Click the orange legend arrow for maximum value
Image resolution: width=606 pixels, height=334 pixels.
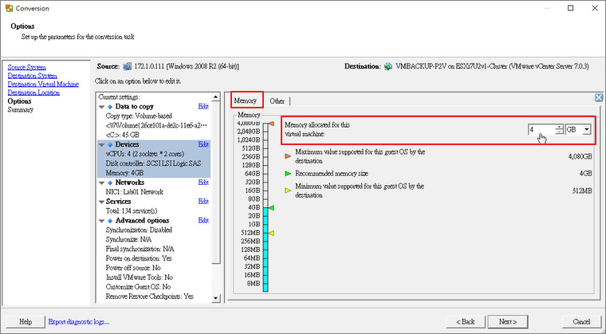pyautogui.click(x=288, y=156)
